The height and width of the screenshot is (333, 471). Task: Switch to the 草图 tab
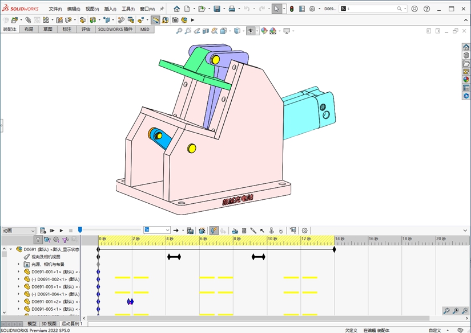(48, 30)
